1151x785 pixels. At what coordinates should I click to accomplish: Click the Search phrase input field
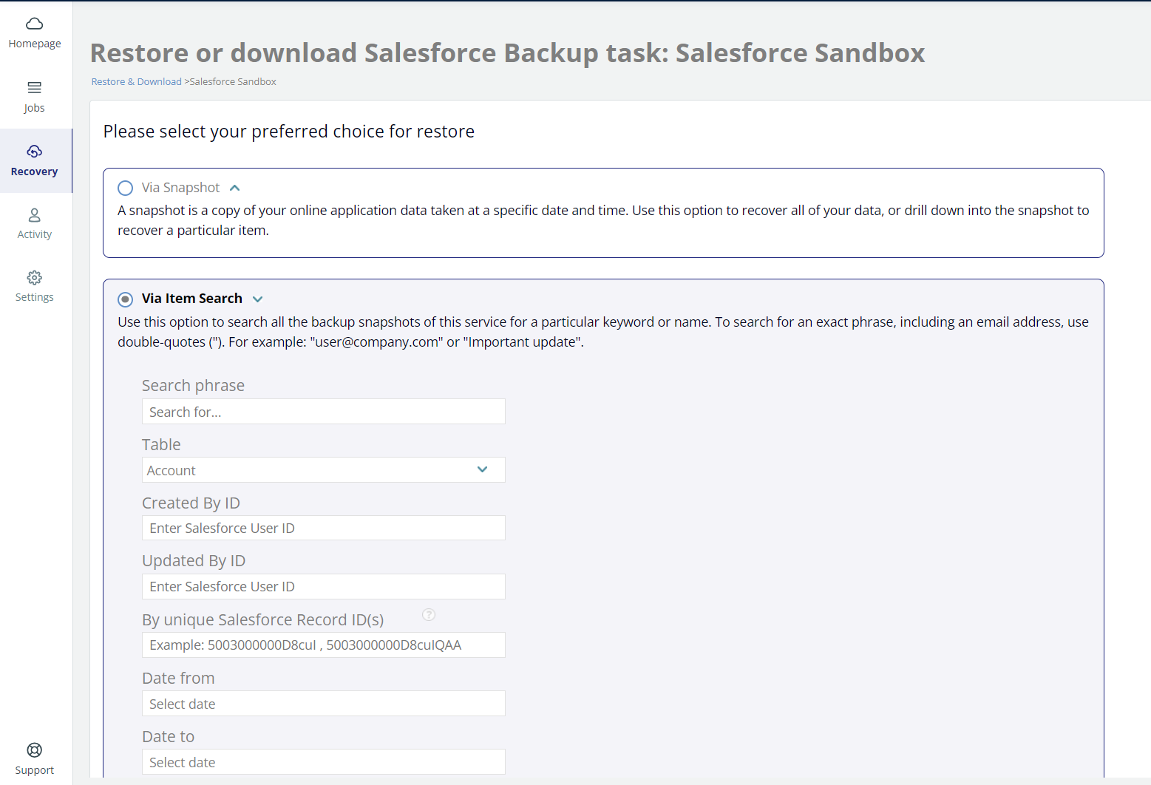323,411
